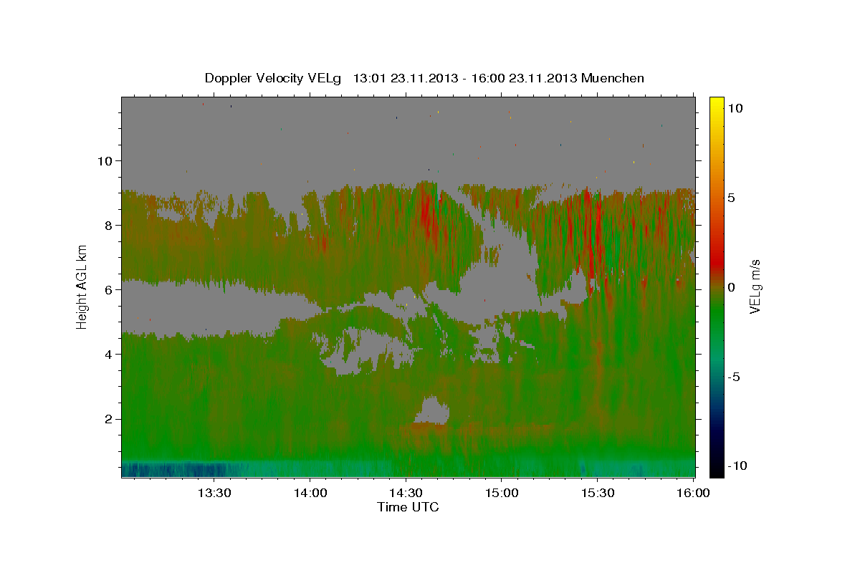Click the colorbar tick label 5
Viewport: 860px width, 573px height.
point(732,198)
